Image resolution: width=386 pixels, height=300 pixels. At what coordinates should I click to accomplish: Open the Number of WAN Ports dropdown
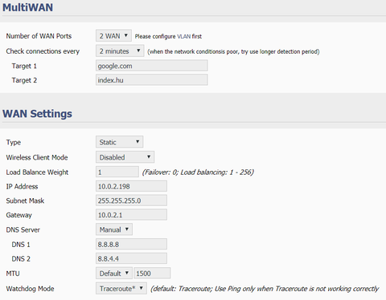pyautogui.click(x=113, y=35)
